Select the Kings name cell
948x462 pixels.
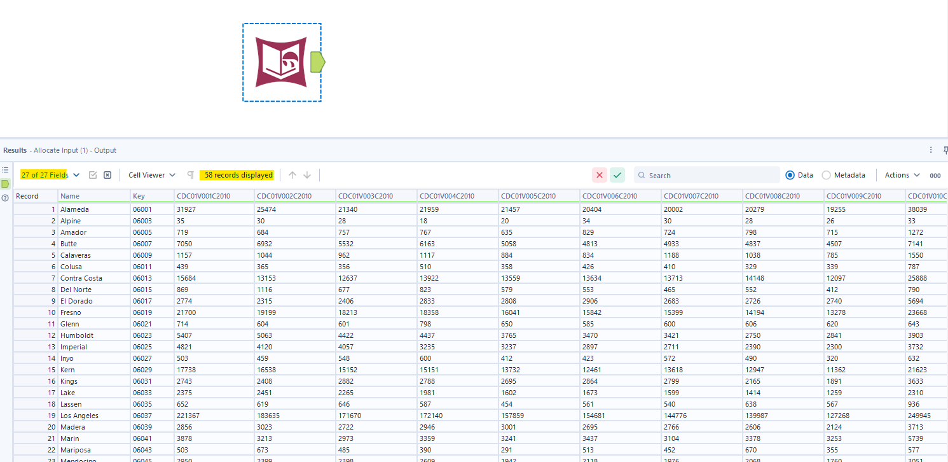pos(94,381)
